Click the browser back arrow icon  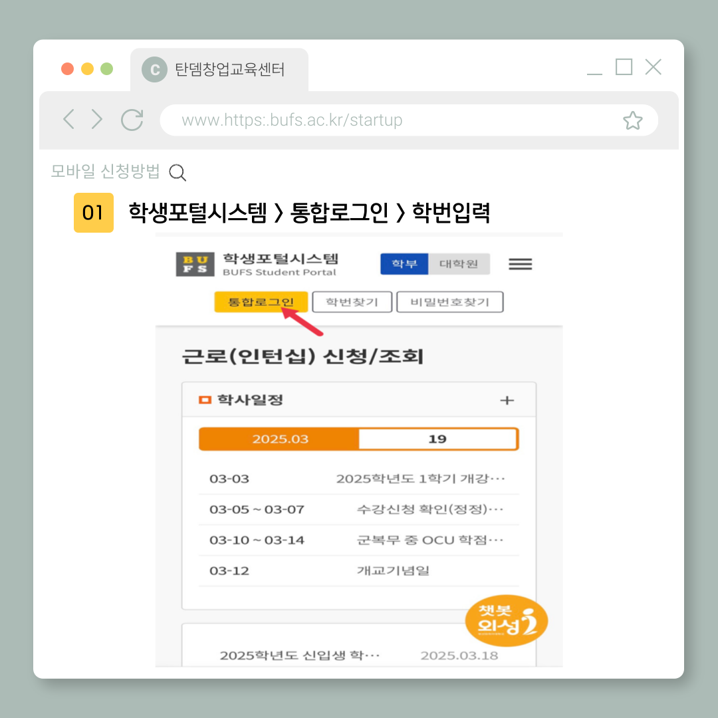[68, 120]
